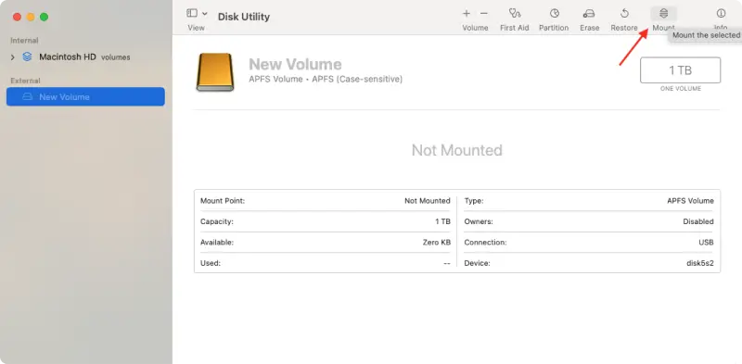
Task: Remove a volume with the minus icon
Action: tap(483, 14)
